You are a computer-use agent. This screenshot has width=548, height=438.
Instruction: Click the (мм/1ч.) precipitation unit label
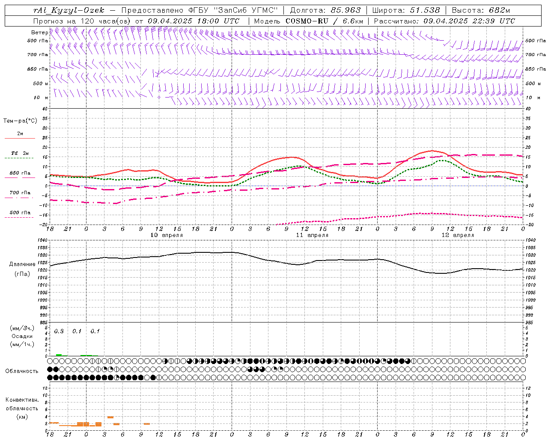coord(22,344)
